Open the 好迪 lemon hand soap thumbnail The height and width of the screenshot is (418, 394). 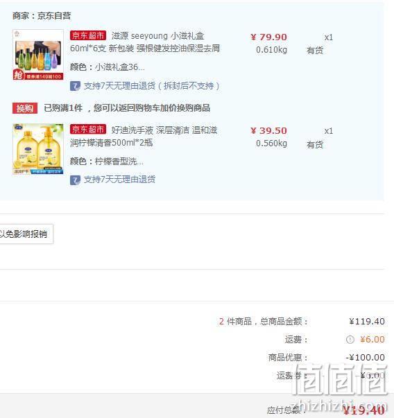[x=38, y=149]
